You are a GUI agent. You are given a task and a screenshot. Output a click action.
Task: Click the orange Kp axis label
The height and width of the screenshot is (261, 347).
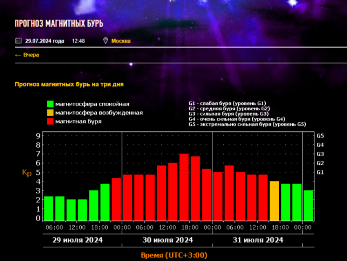27,173
